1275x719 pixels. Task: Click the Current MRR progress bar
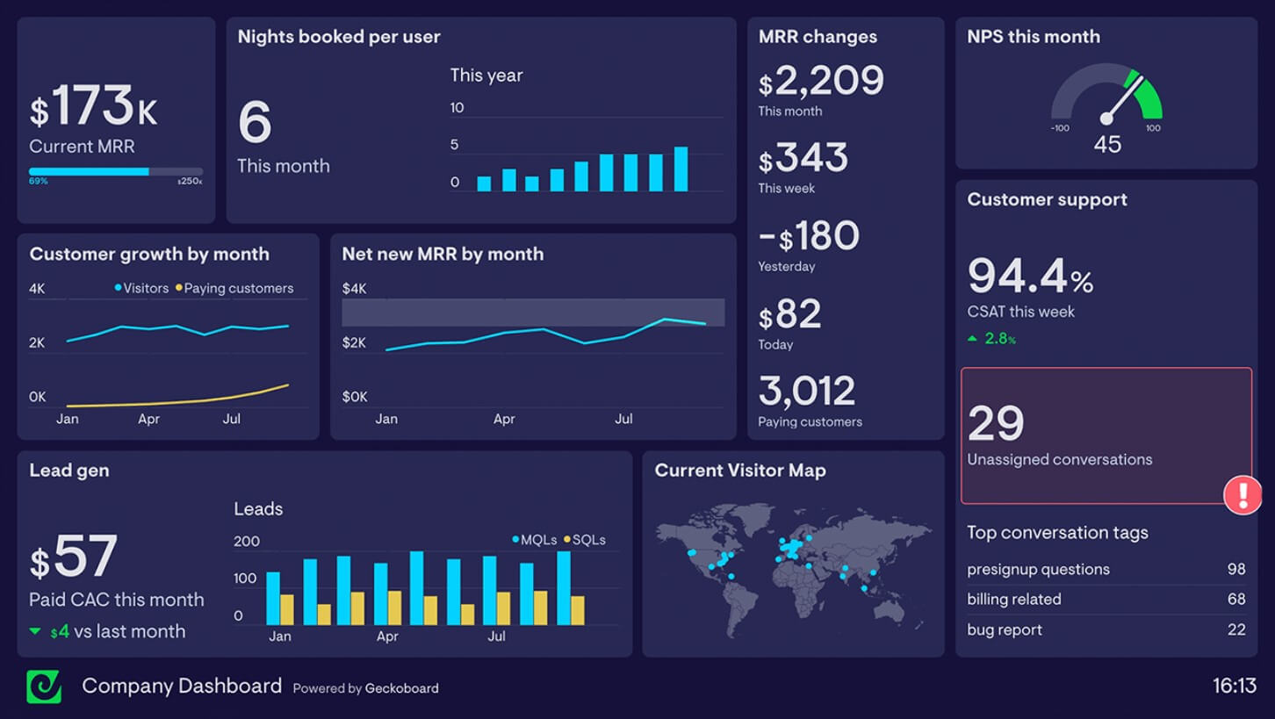coord(115,172)
